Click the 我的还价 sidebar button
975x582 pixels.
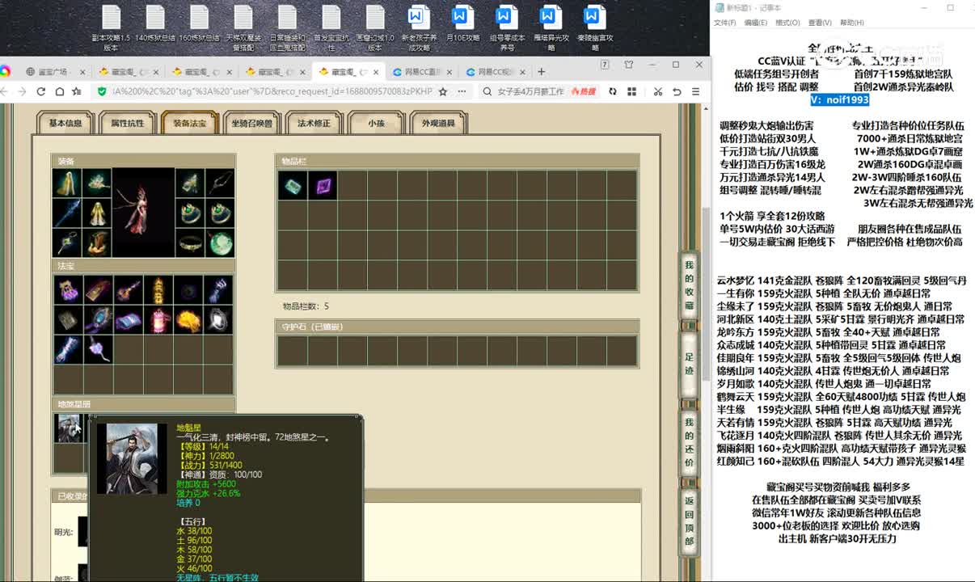690,443
